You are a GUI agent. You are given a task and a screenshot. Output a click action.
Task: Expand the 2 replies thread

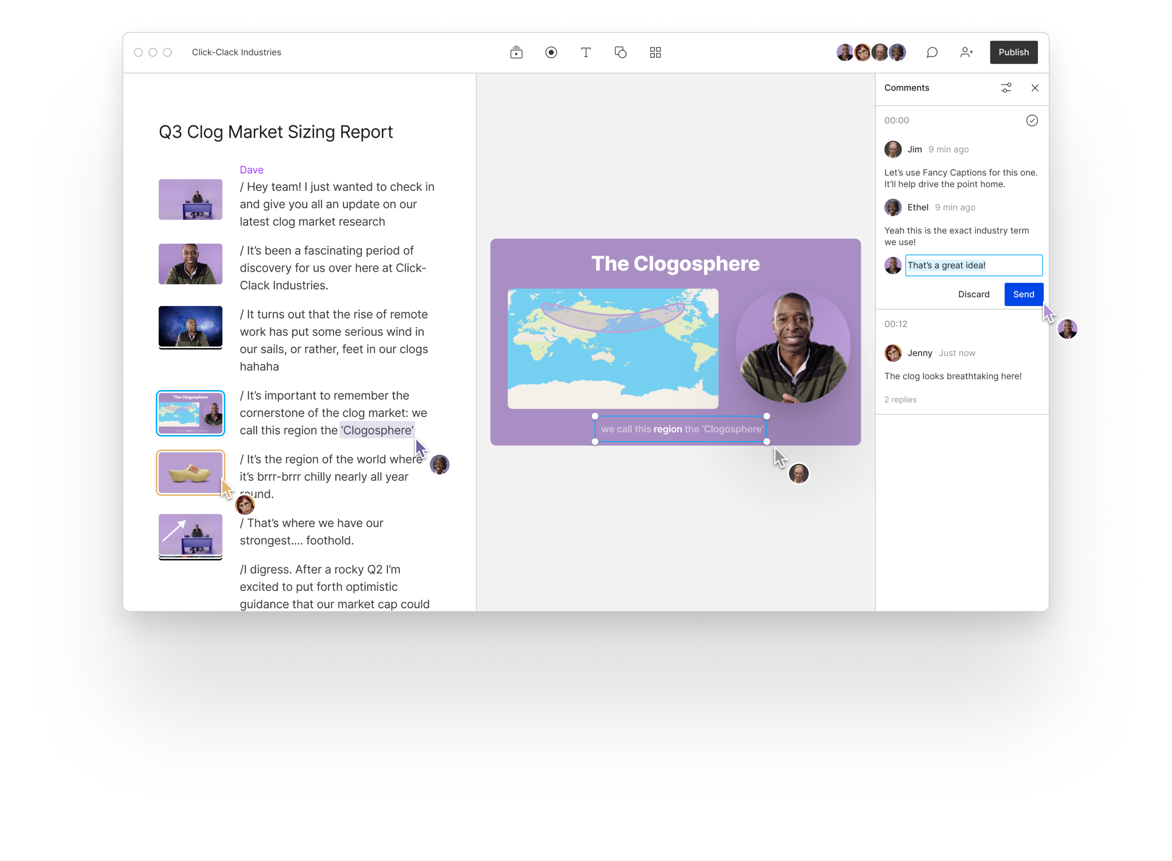900,399
